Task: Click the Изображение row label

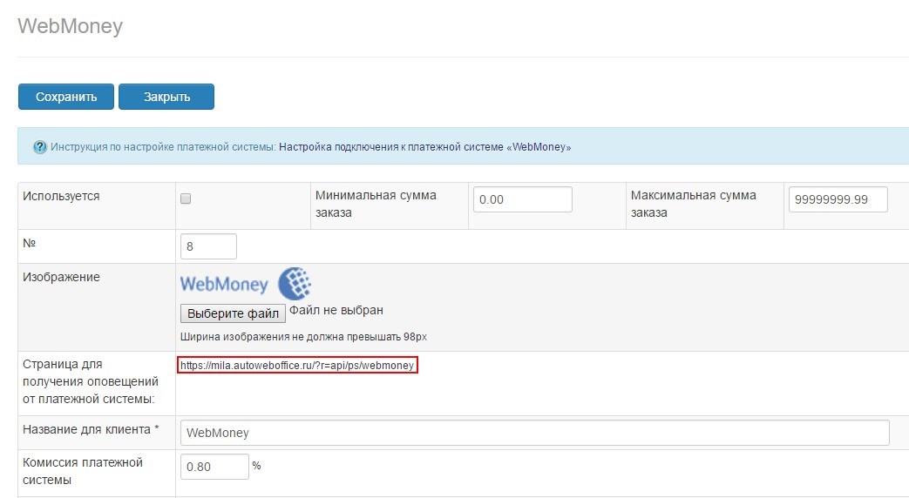Action: (61, 277)
